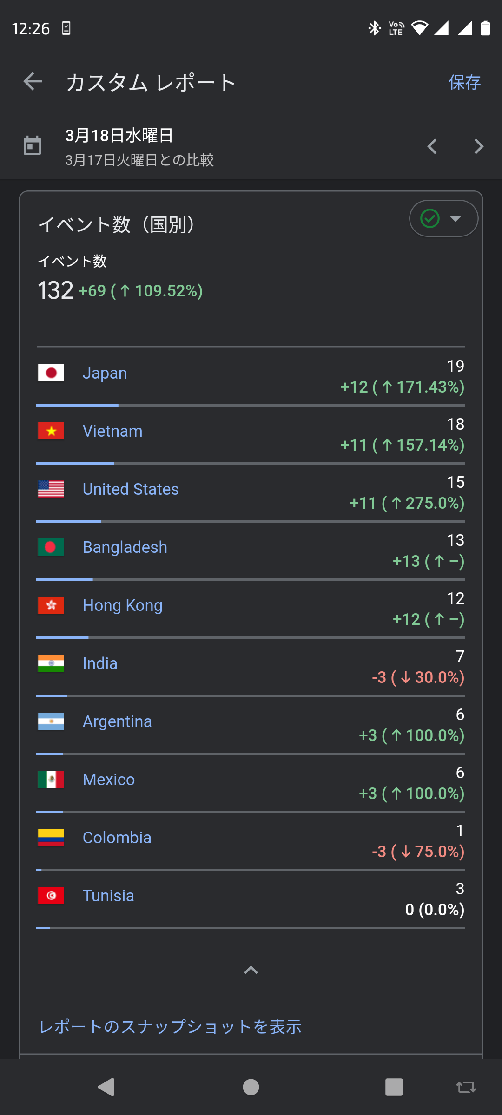Save the report with 保存
Screen dimensions: 502x1115
point(464,82)
